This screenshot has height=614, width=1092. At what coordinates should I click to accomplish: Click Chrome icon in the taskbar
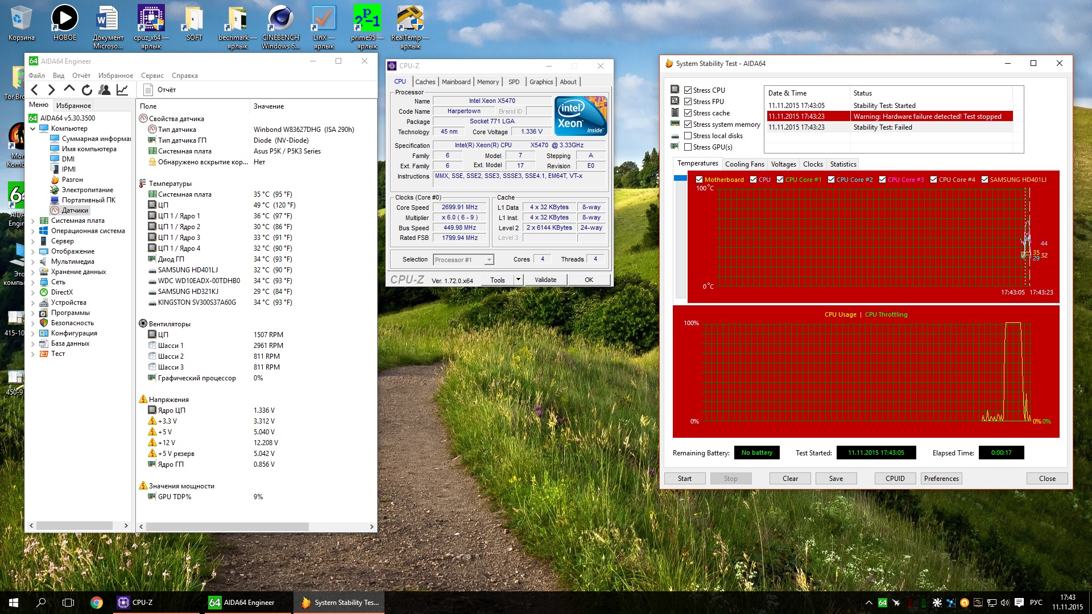[97, 603]
